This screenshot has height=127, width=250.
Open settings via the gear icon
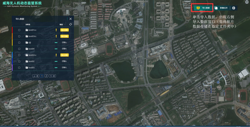pyautogui.click(x=234, y=8)
